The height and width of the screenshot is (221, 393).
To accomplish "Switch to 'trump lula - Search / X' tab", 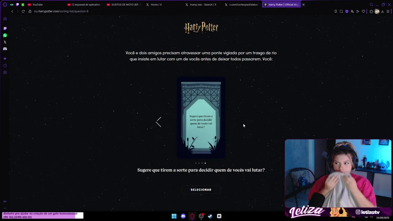I will tap(203, 5).
